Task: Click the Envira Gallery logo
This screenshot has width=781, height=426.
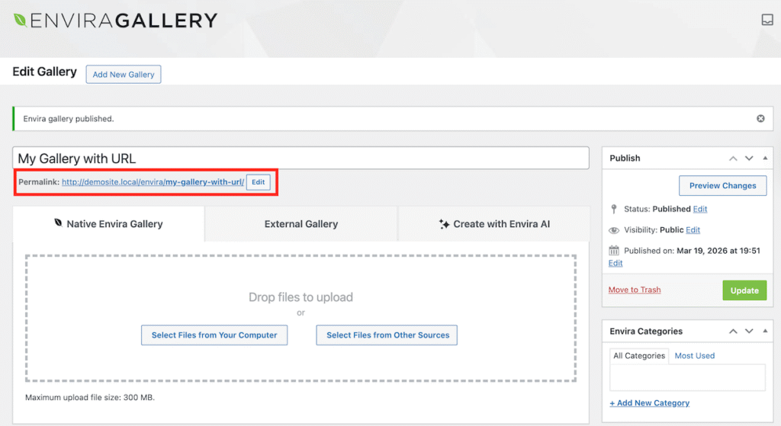Action: click(x=115, y=21)
